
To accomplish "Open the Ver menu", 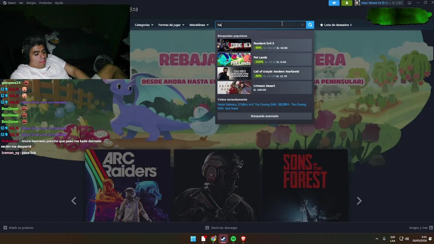I will click(21, 3).
